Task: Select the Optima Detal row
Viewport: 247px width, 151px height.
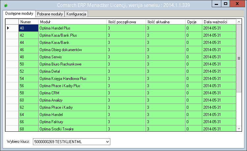Action: (121, 71)
